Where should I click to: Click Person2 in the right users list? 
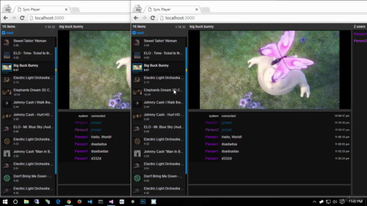[x=360, y=41]
